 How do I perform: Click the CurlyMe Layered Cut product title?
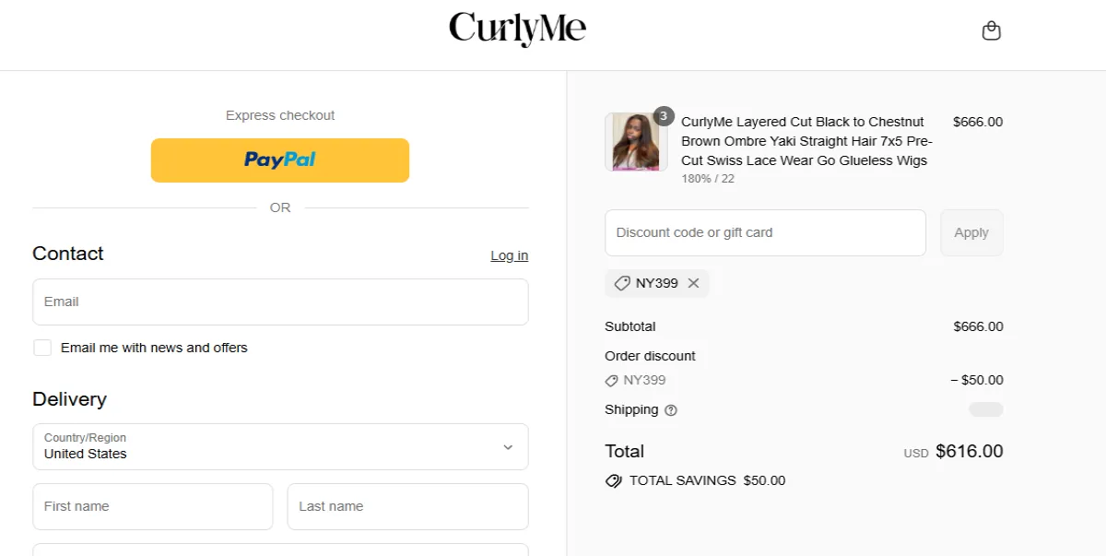806,140
